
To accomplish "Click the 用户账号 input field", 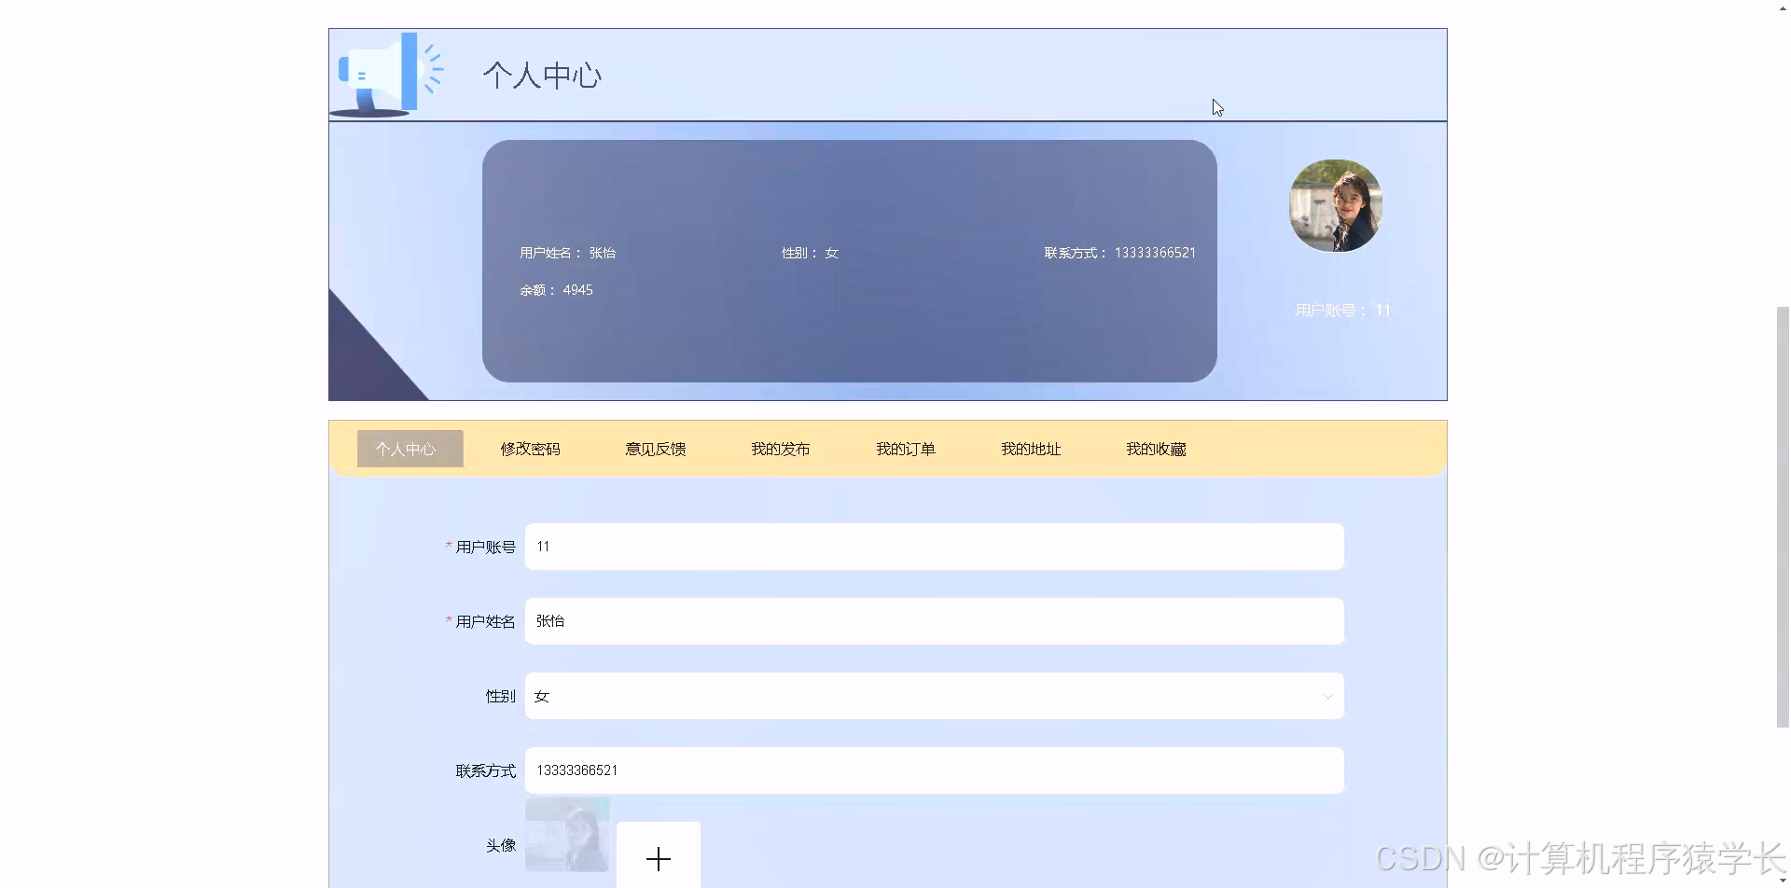I will [x=934, y=547].
